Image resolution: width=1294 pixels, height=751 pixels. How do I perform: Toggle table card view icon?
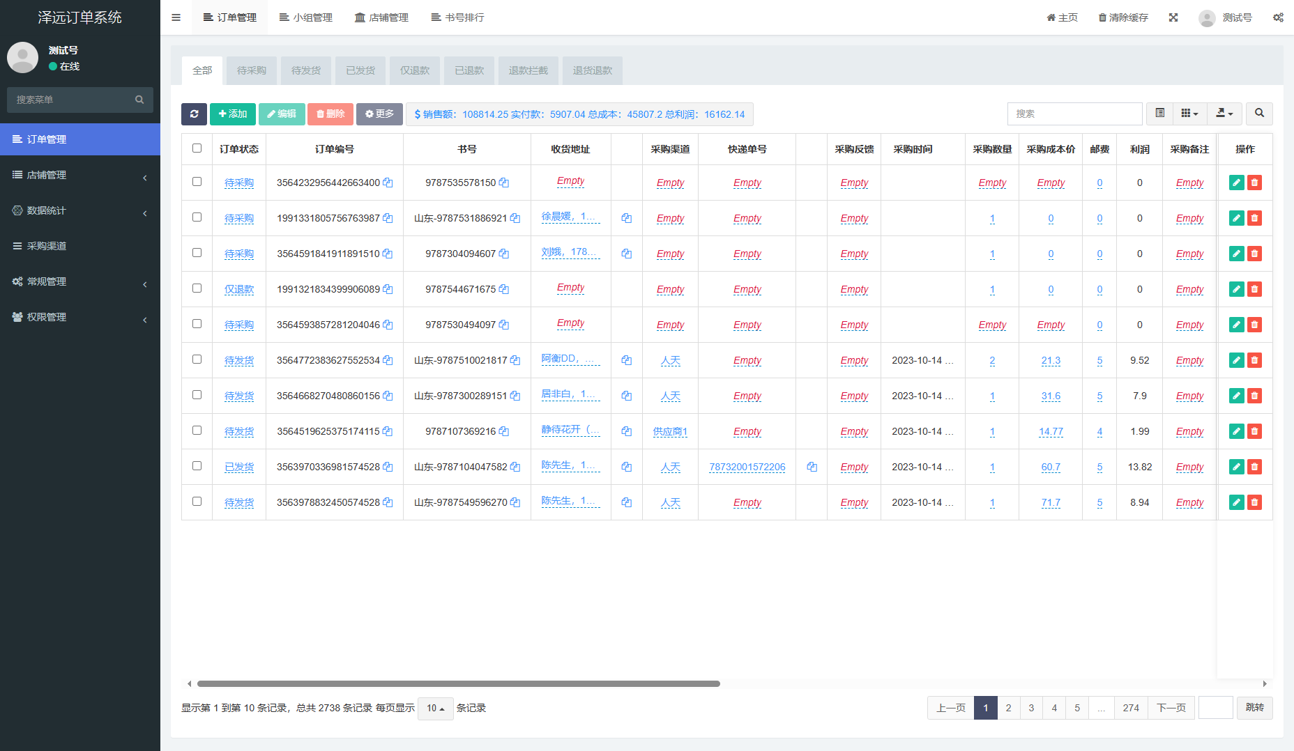(1160, 114)
